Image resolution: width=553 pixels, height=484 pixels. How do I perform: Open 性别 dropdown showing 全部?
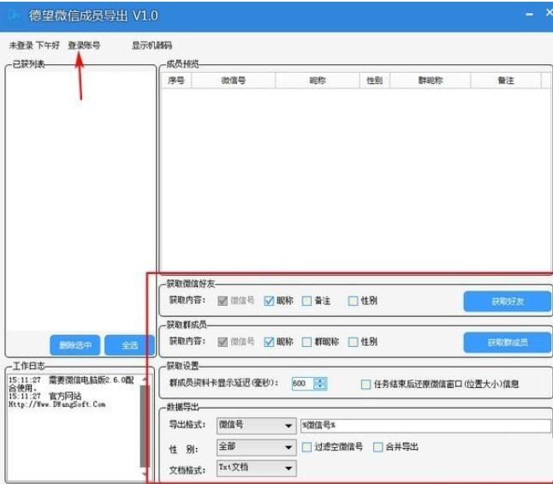click(257, 447)
